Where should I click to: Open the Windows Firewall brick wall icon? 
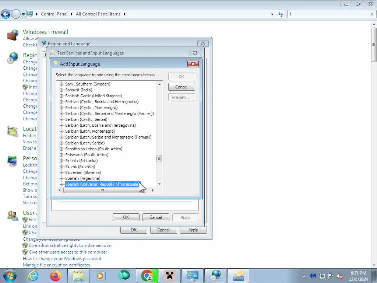pos(13,35)
